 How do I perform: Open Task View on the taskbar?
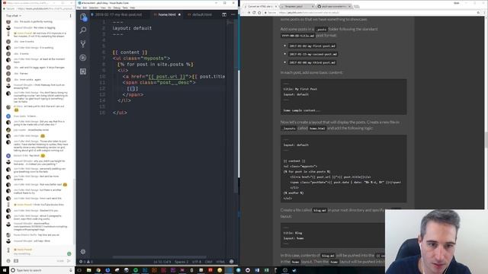[79, 270]
